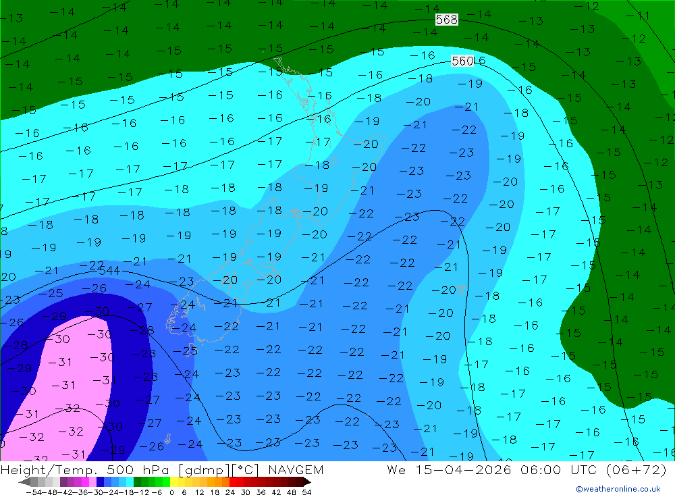Click the 568 height contour label

[x=446, y=20]
